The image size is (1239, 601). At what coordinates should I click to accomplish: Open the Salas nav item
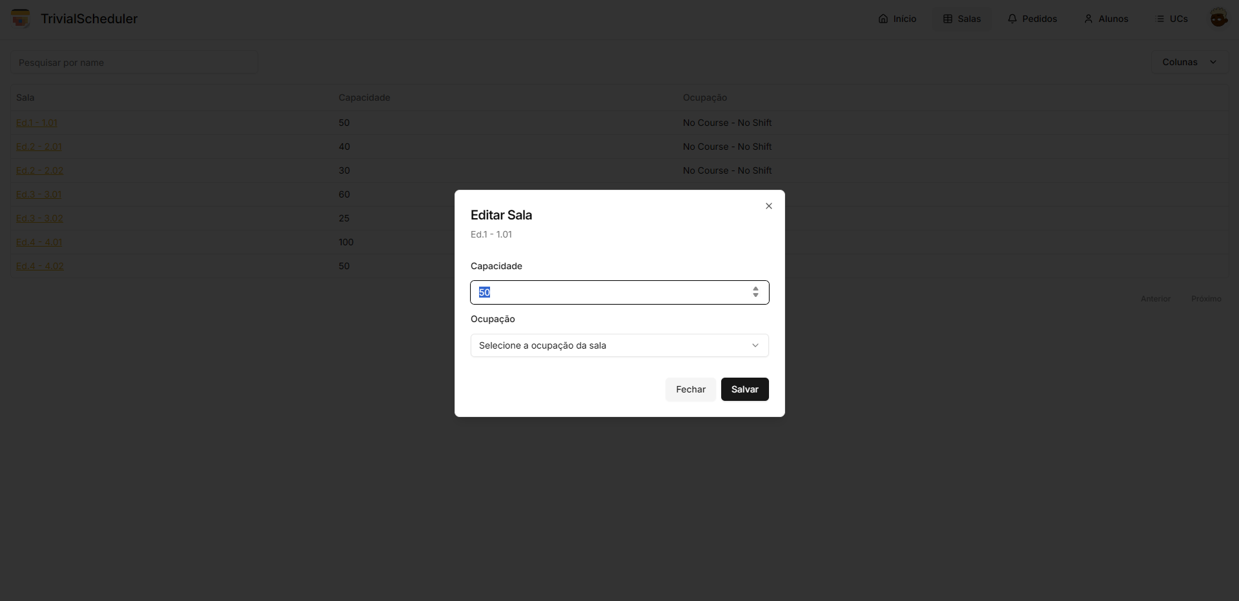[x=961, y=19]
